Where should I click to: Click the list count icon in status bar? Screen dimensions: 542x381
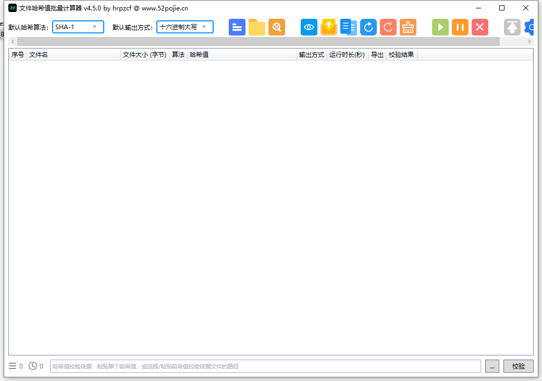(x=13, y=366)
